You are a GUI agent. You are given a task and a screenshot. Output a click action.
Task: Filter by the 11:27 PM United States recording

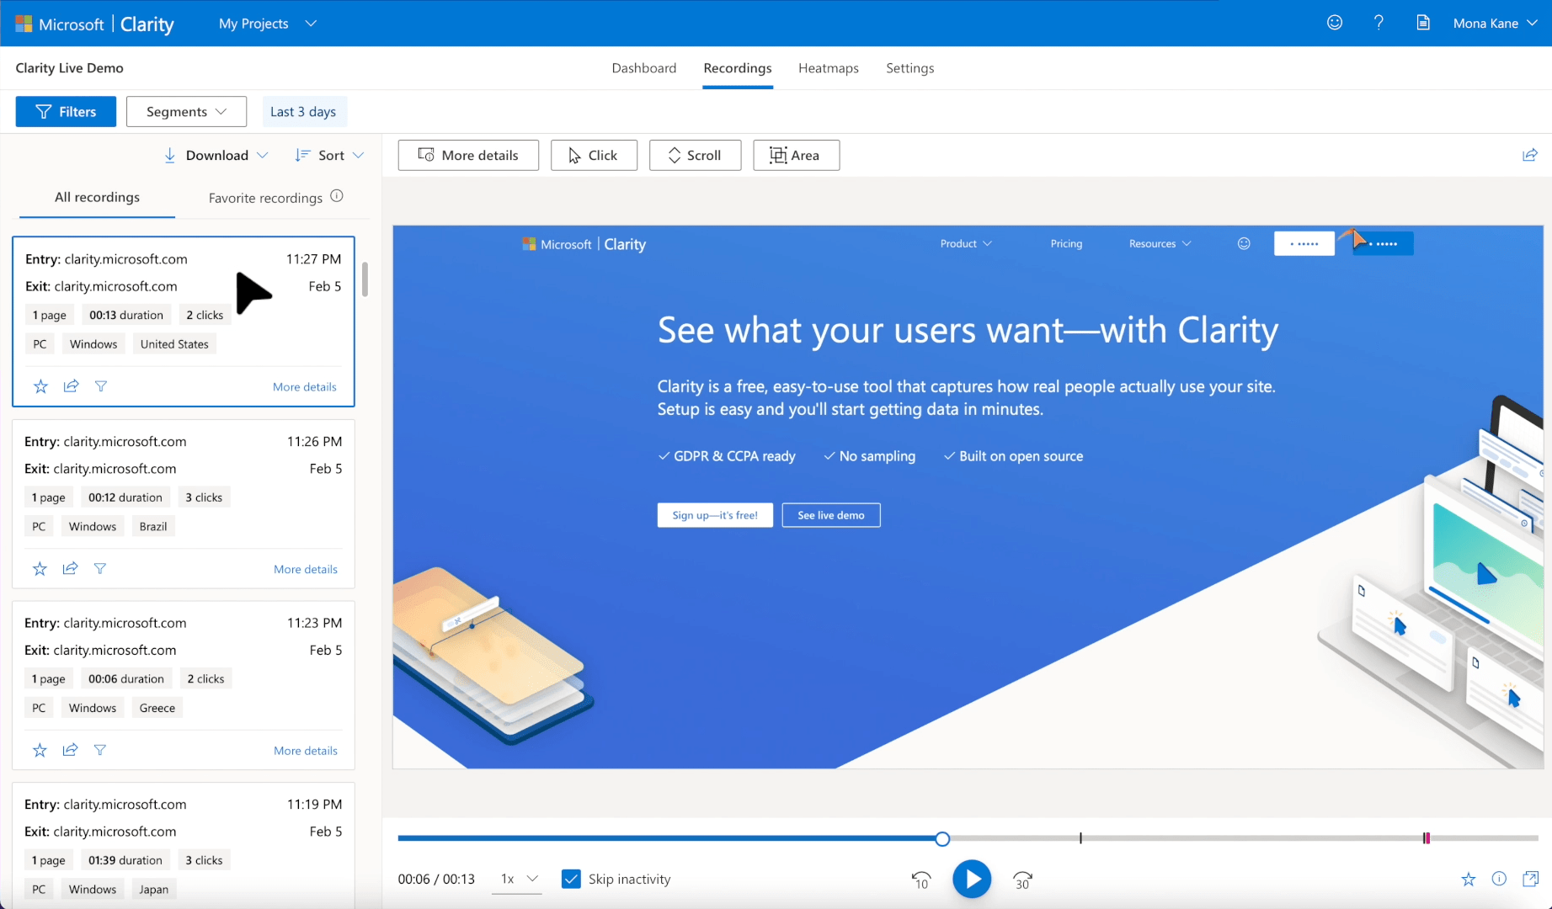pos(101,386)
